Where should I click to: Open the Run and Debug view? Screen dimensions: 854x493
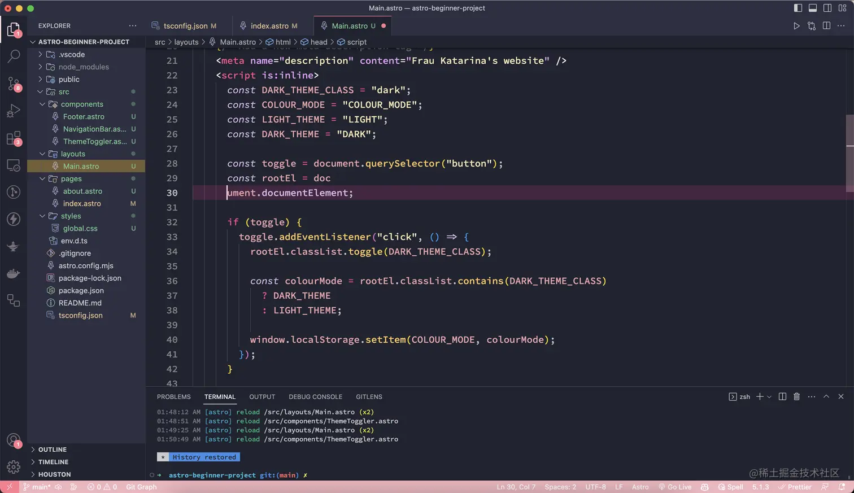[x=14, y=111]
